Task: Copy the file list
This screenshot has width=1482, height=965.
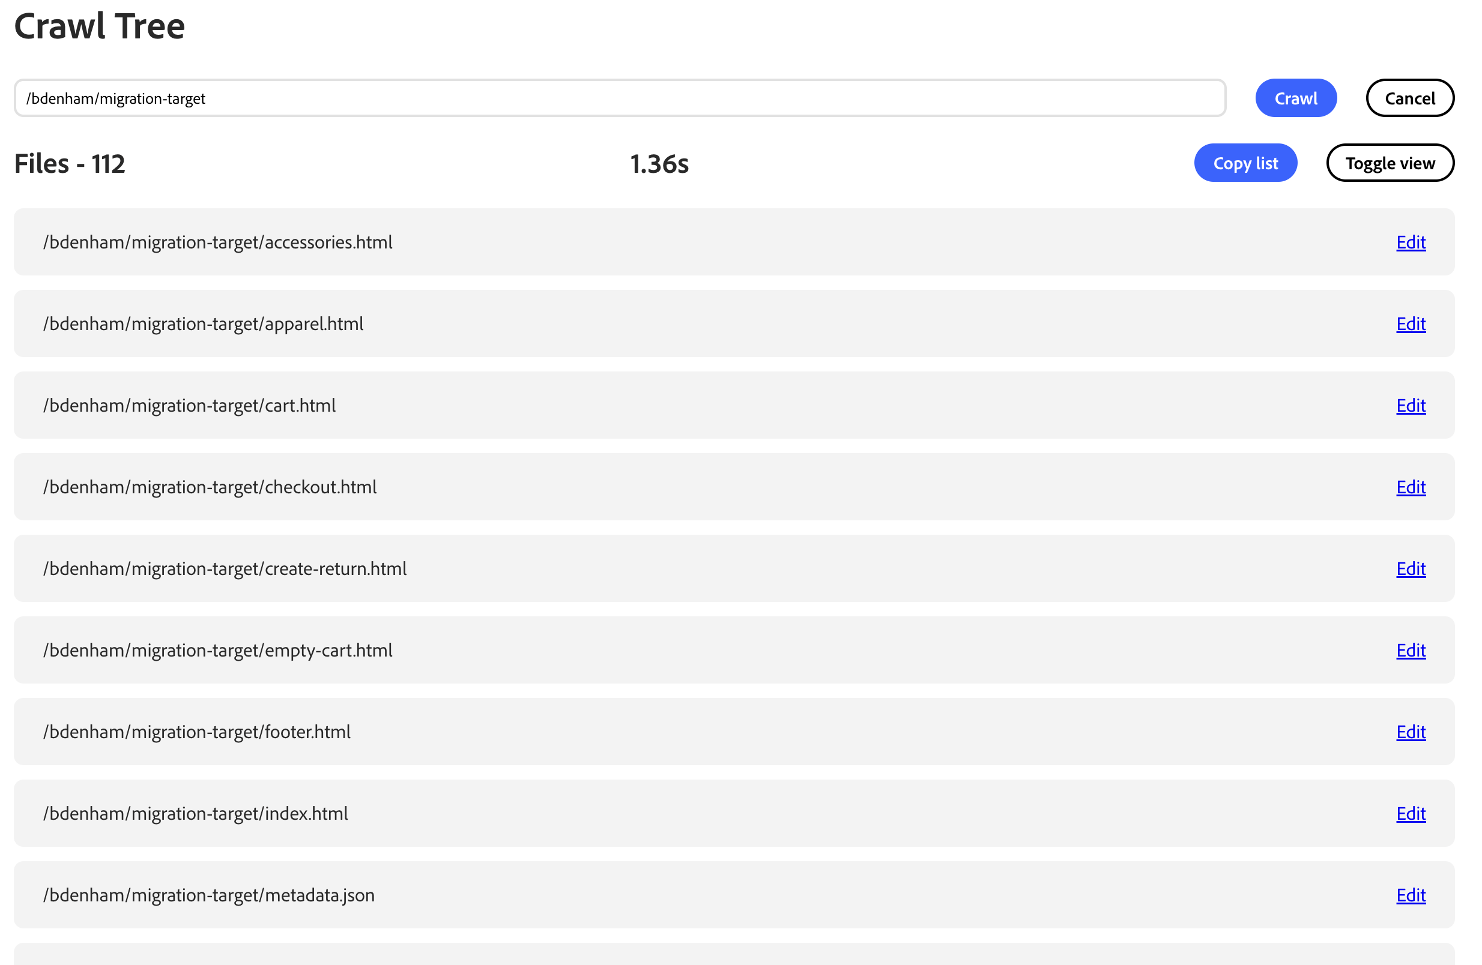Action: [1245, 163]
